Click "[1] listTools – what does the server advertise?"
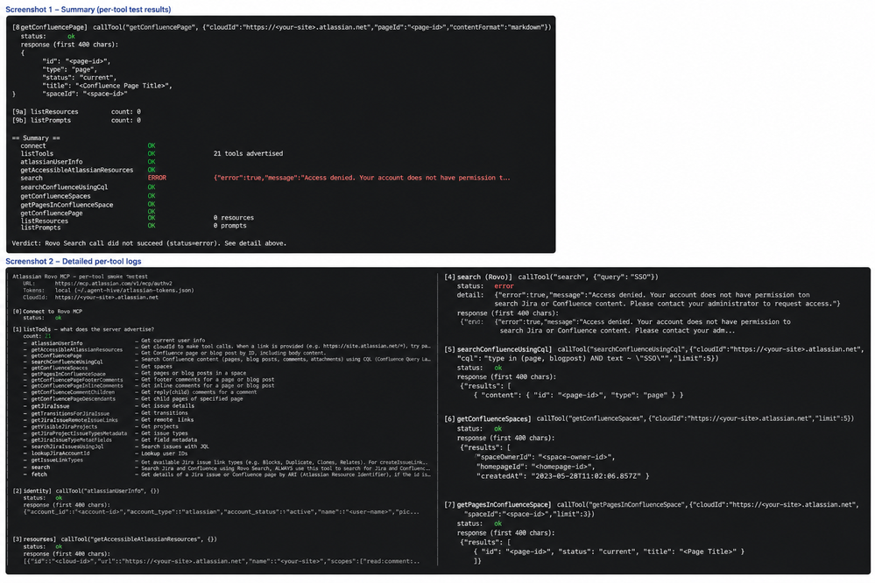The width and height of the screenshot is (875, 583). pyautogui.click(x=83, y=329)
